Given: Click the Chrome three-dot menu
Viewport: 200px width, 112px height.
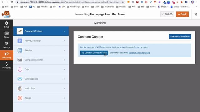Looking at the screenshot, I should click(197, 2).
